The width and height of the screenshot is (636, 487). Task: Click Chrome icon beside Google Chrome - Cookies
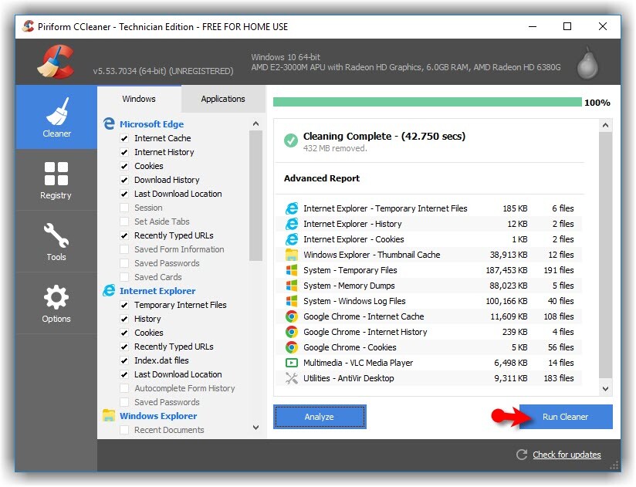292,347
